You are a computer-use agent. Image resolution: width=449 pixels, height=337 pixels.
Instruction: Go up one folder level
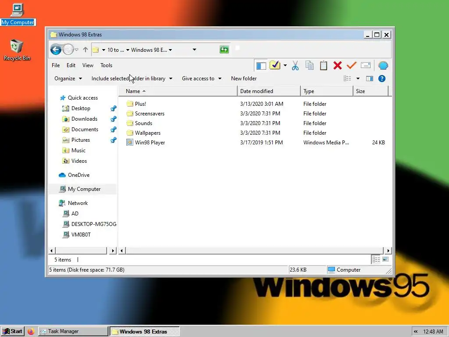click(x=86, y=50)
